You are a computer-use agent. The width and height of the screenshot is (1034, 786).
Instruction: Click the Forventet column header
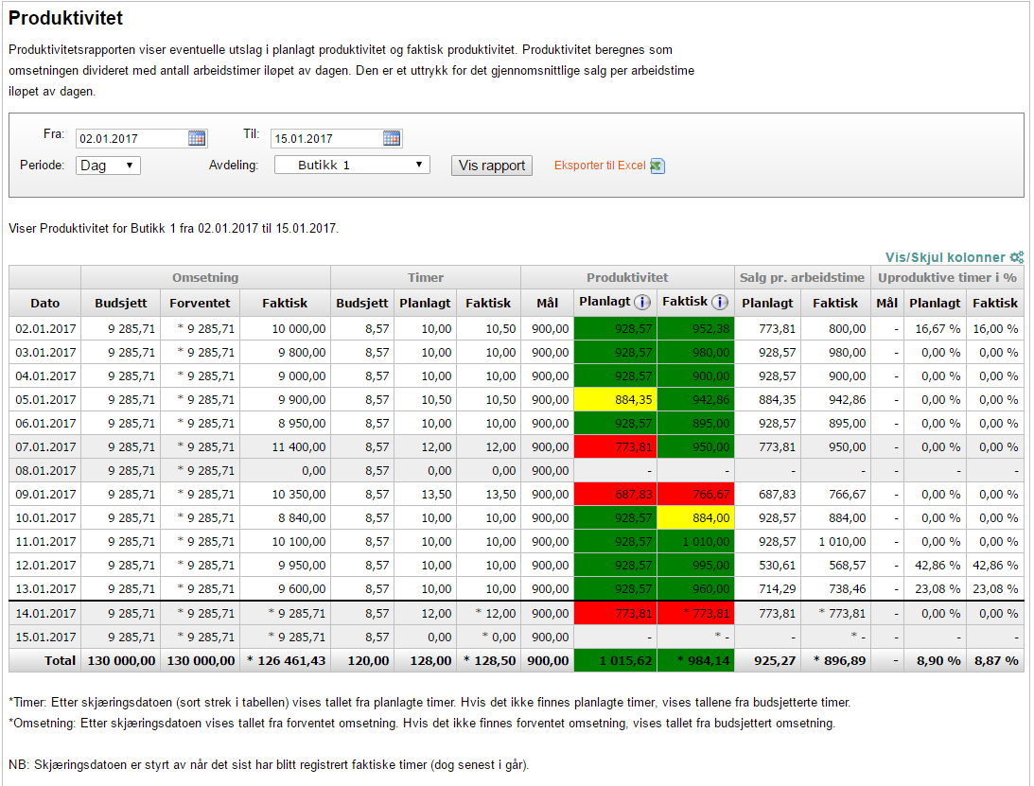[200, 303]
